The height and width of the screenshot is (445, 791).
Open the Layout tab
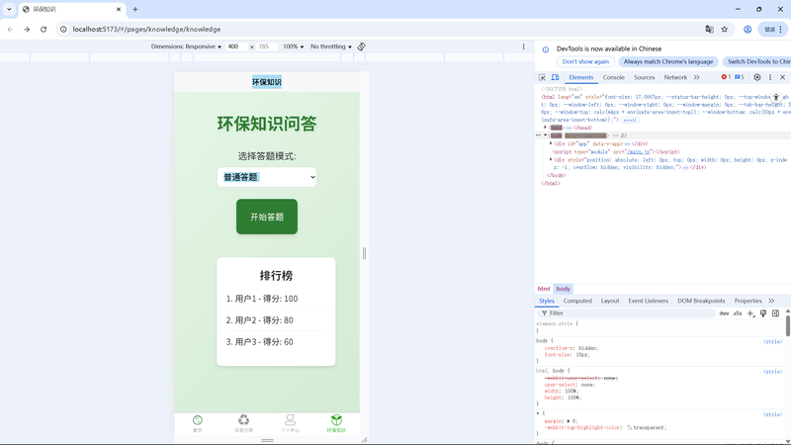click(610, 301)
